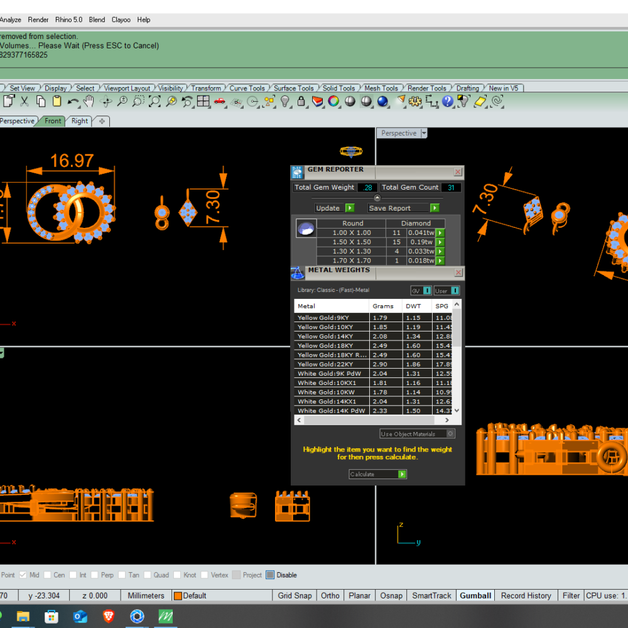Toggle the Disable osnap checkbox
The width and height of the screenshot is (628, 628).
tap(270, 575)
